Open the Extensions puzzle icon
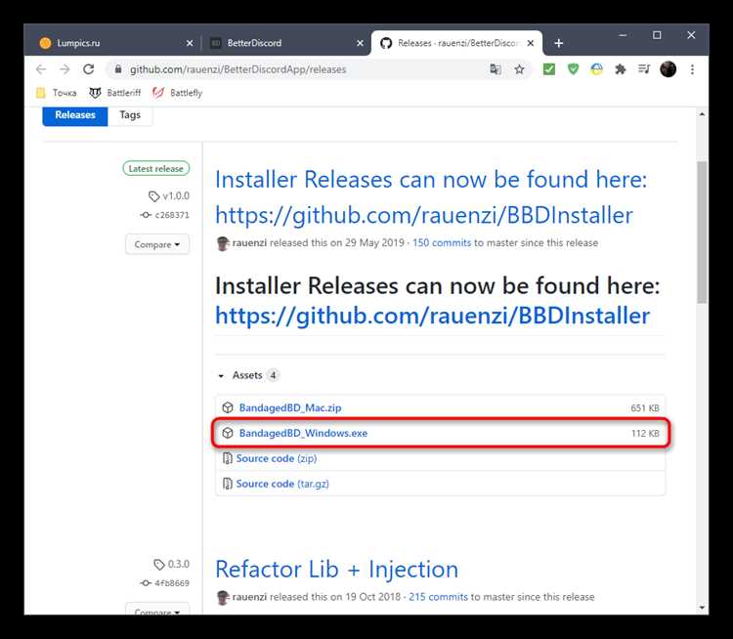 [620, 69]
